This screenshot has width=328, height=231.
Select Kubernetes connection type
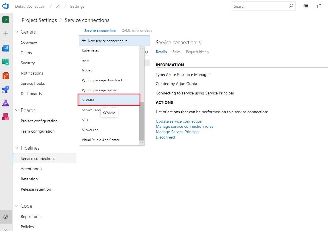pos(109,50)
